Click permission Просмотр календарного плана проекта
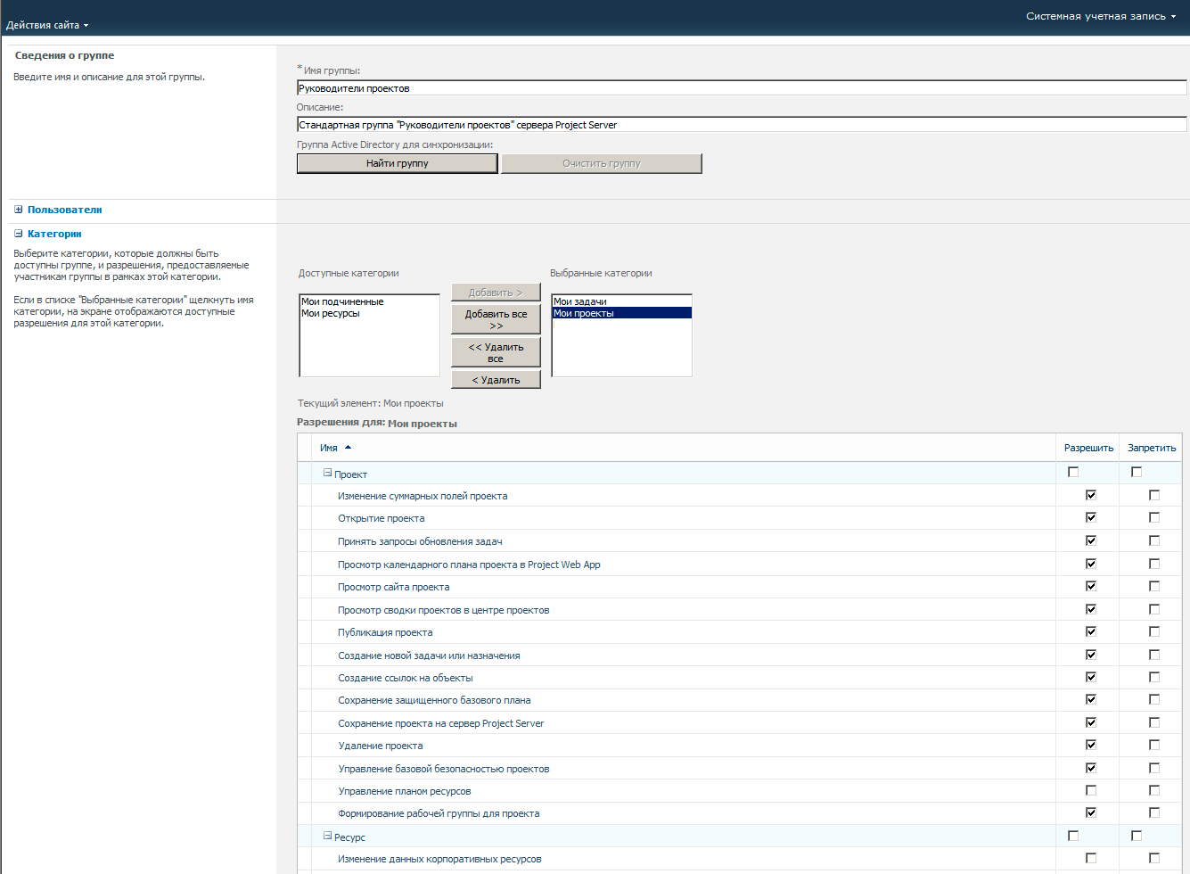 point(469,565)
